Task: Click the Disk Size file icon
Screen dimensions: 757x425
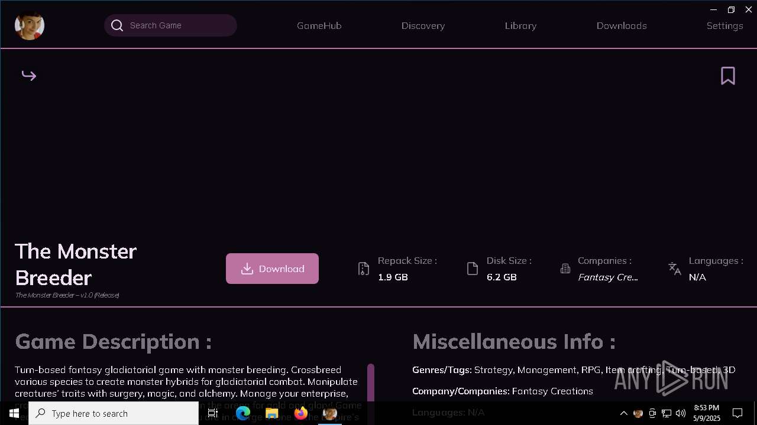Action: 472,269
